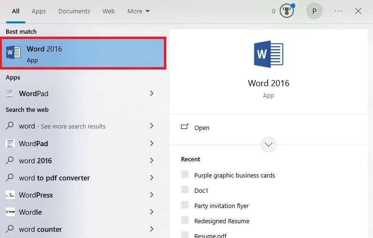
Task: Click the rewards points count 0
Action: click(273, 11)
